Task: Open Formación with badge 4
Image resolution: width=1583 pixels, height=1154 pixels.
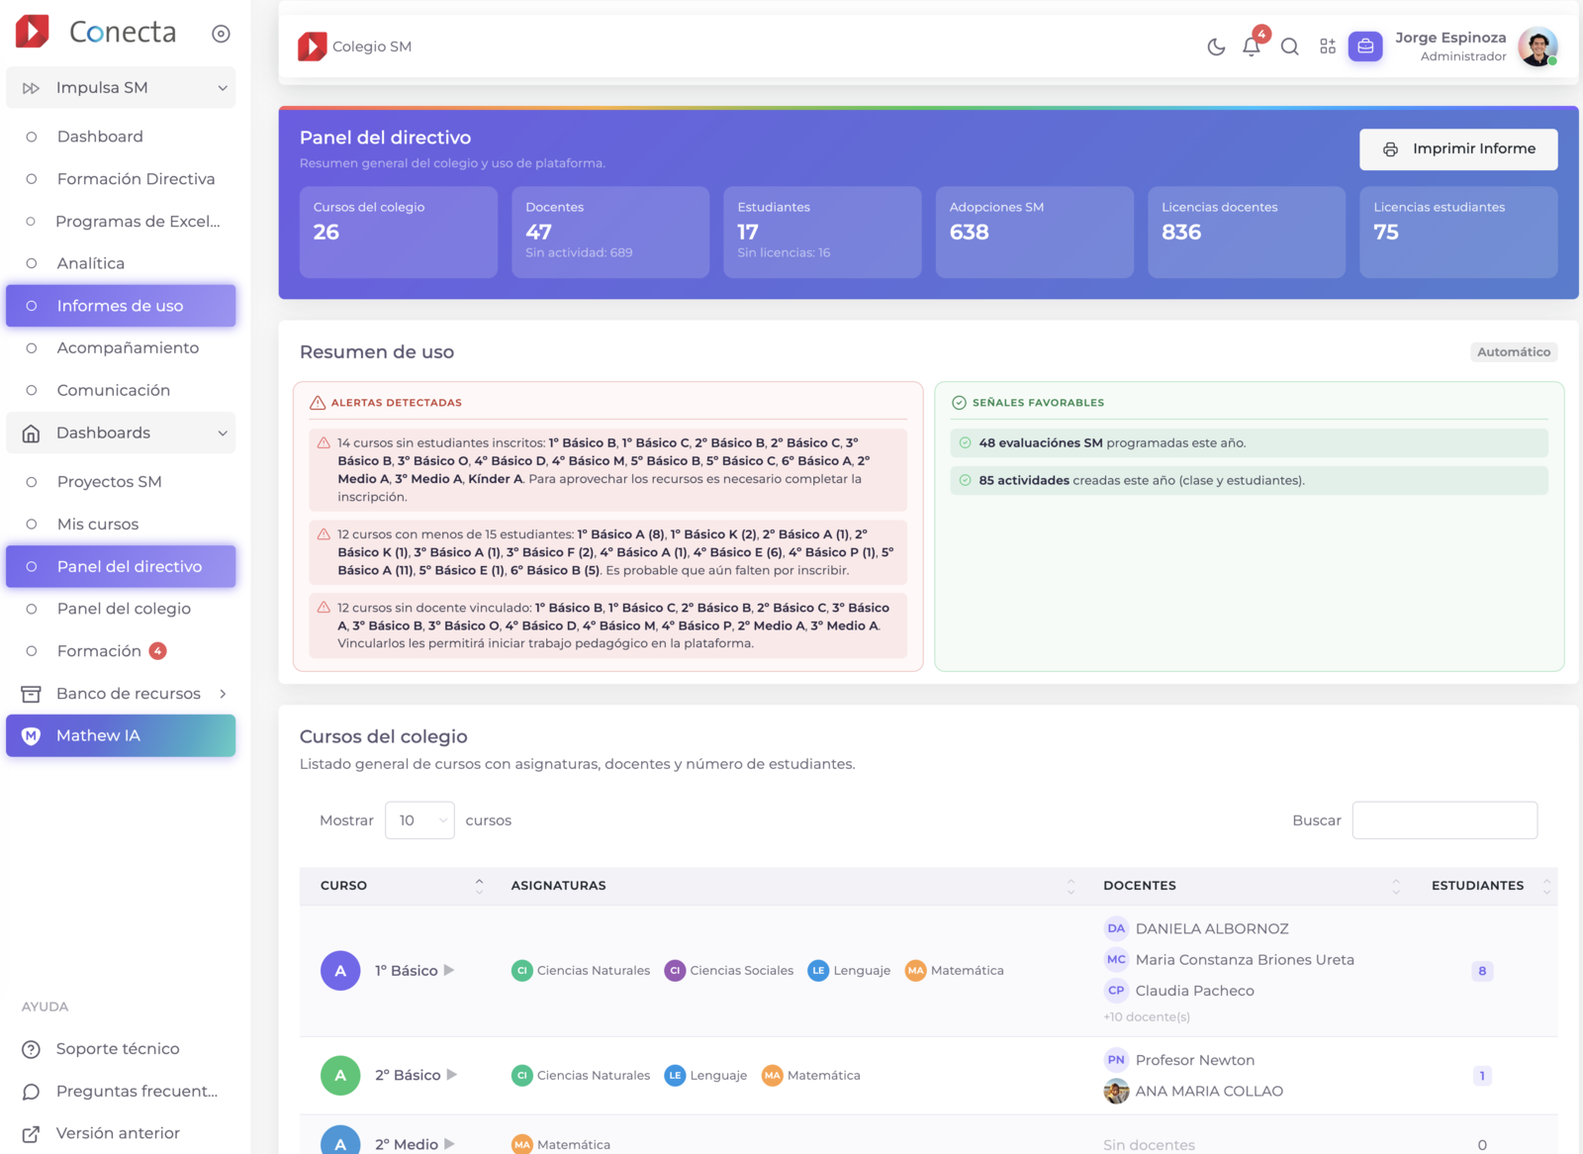Action: tap(121, 651)
